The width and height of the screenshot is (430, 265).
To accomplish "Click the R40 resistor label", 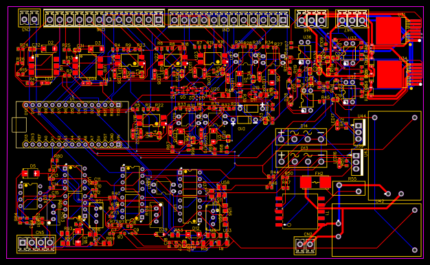I will coord(116,193).
